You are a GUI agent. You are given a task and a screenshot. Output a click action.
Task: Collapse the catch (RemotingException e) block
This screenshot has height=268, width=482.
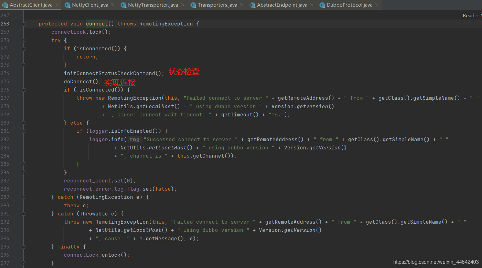point(24,197)
